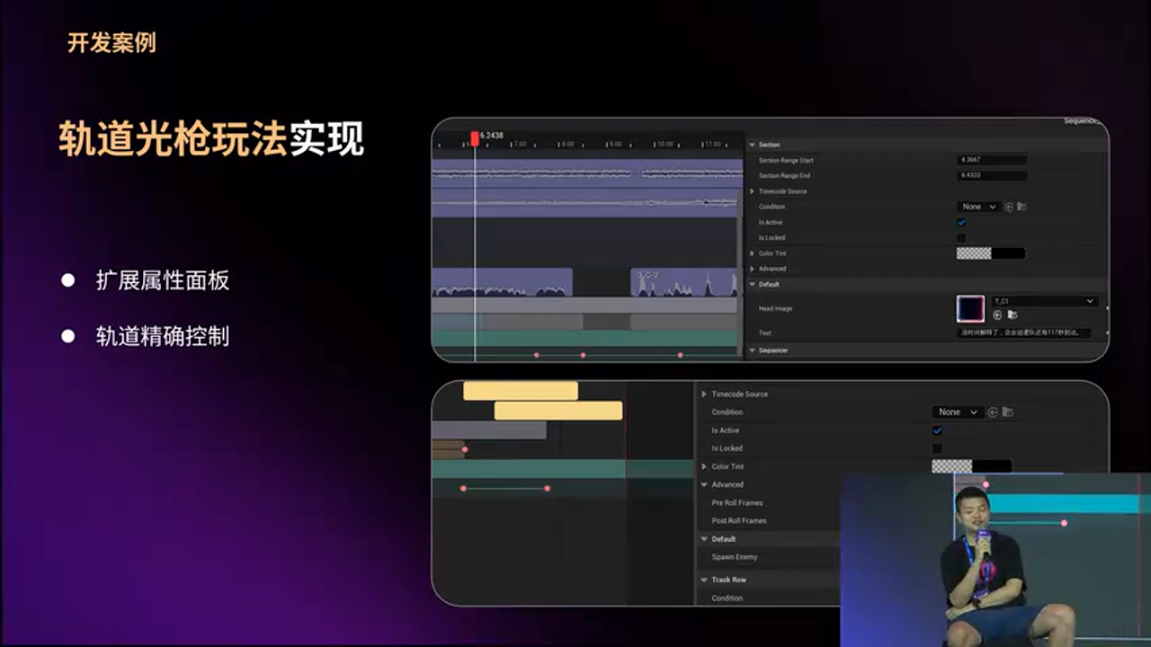The image size is (1151, 647).
Task: Click the browse icon next to the Section Condition field
Action: point(1023,207)
